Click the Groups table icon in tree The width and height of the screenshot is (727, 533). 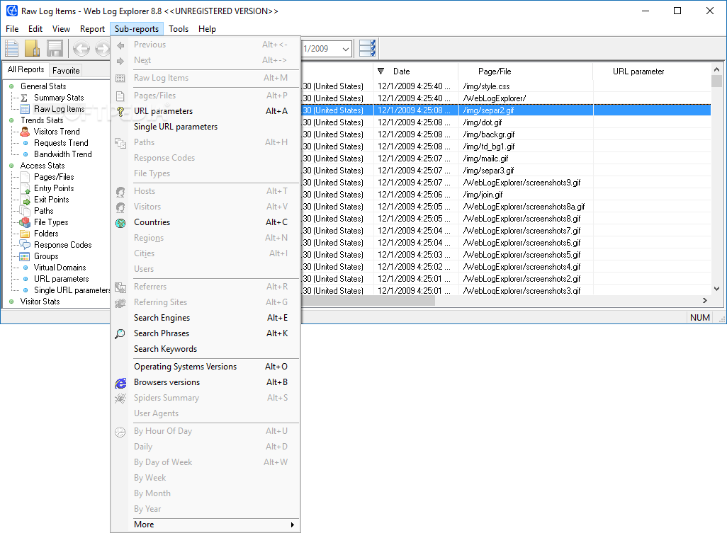pyautogui.click(x=25, y=256)
